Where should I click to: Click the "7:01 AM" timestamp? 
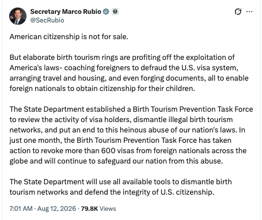tap(21, 208)
